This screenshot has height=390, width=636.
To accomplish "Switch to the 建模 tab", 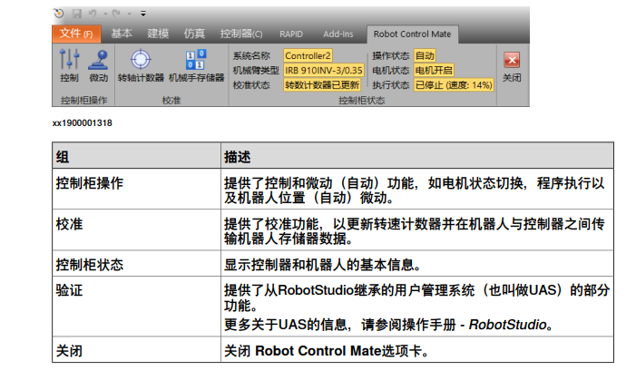I will [158, 34].
